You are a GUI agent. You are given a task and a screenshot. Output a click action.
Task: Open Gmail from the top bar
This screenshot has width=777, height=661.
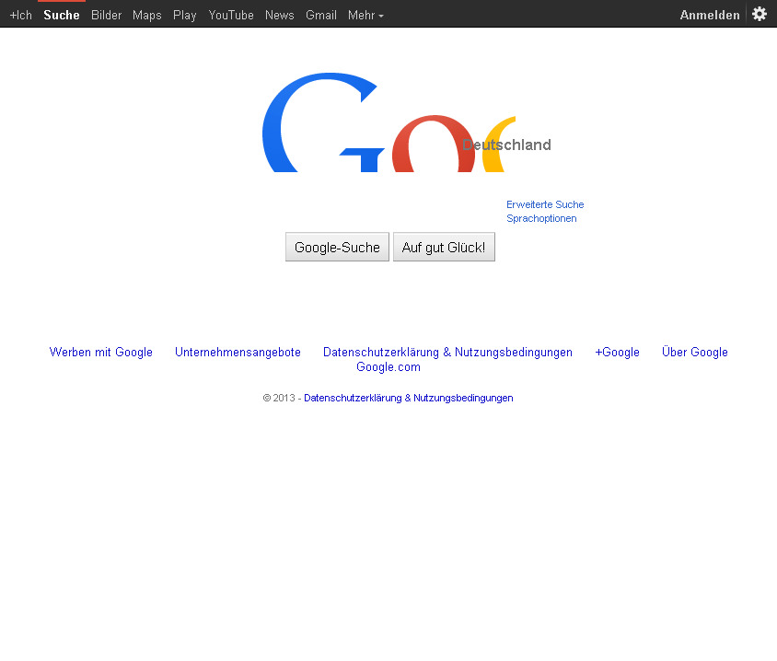[321, 15]
